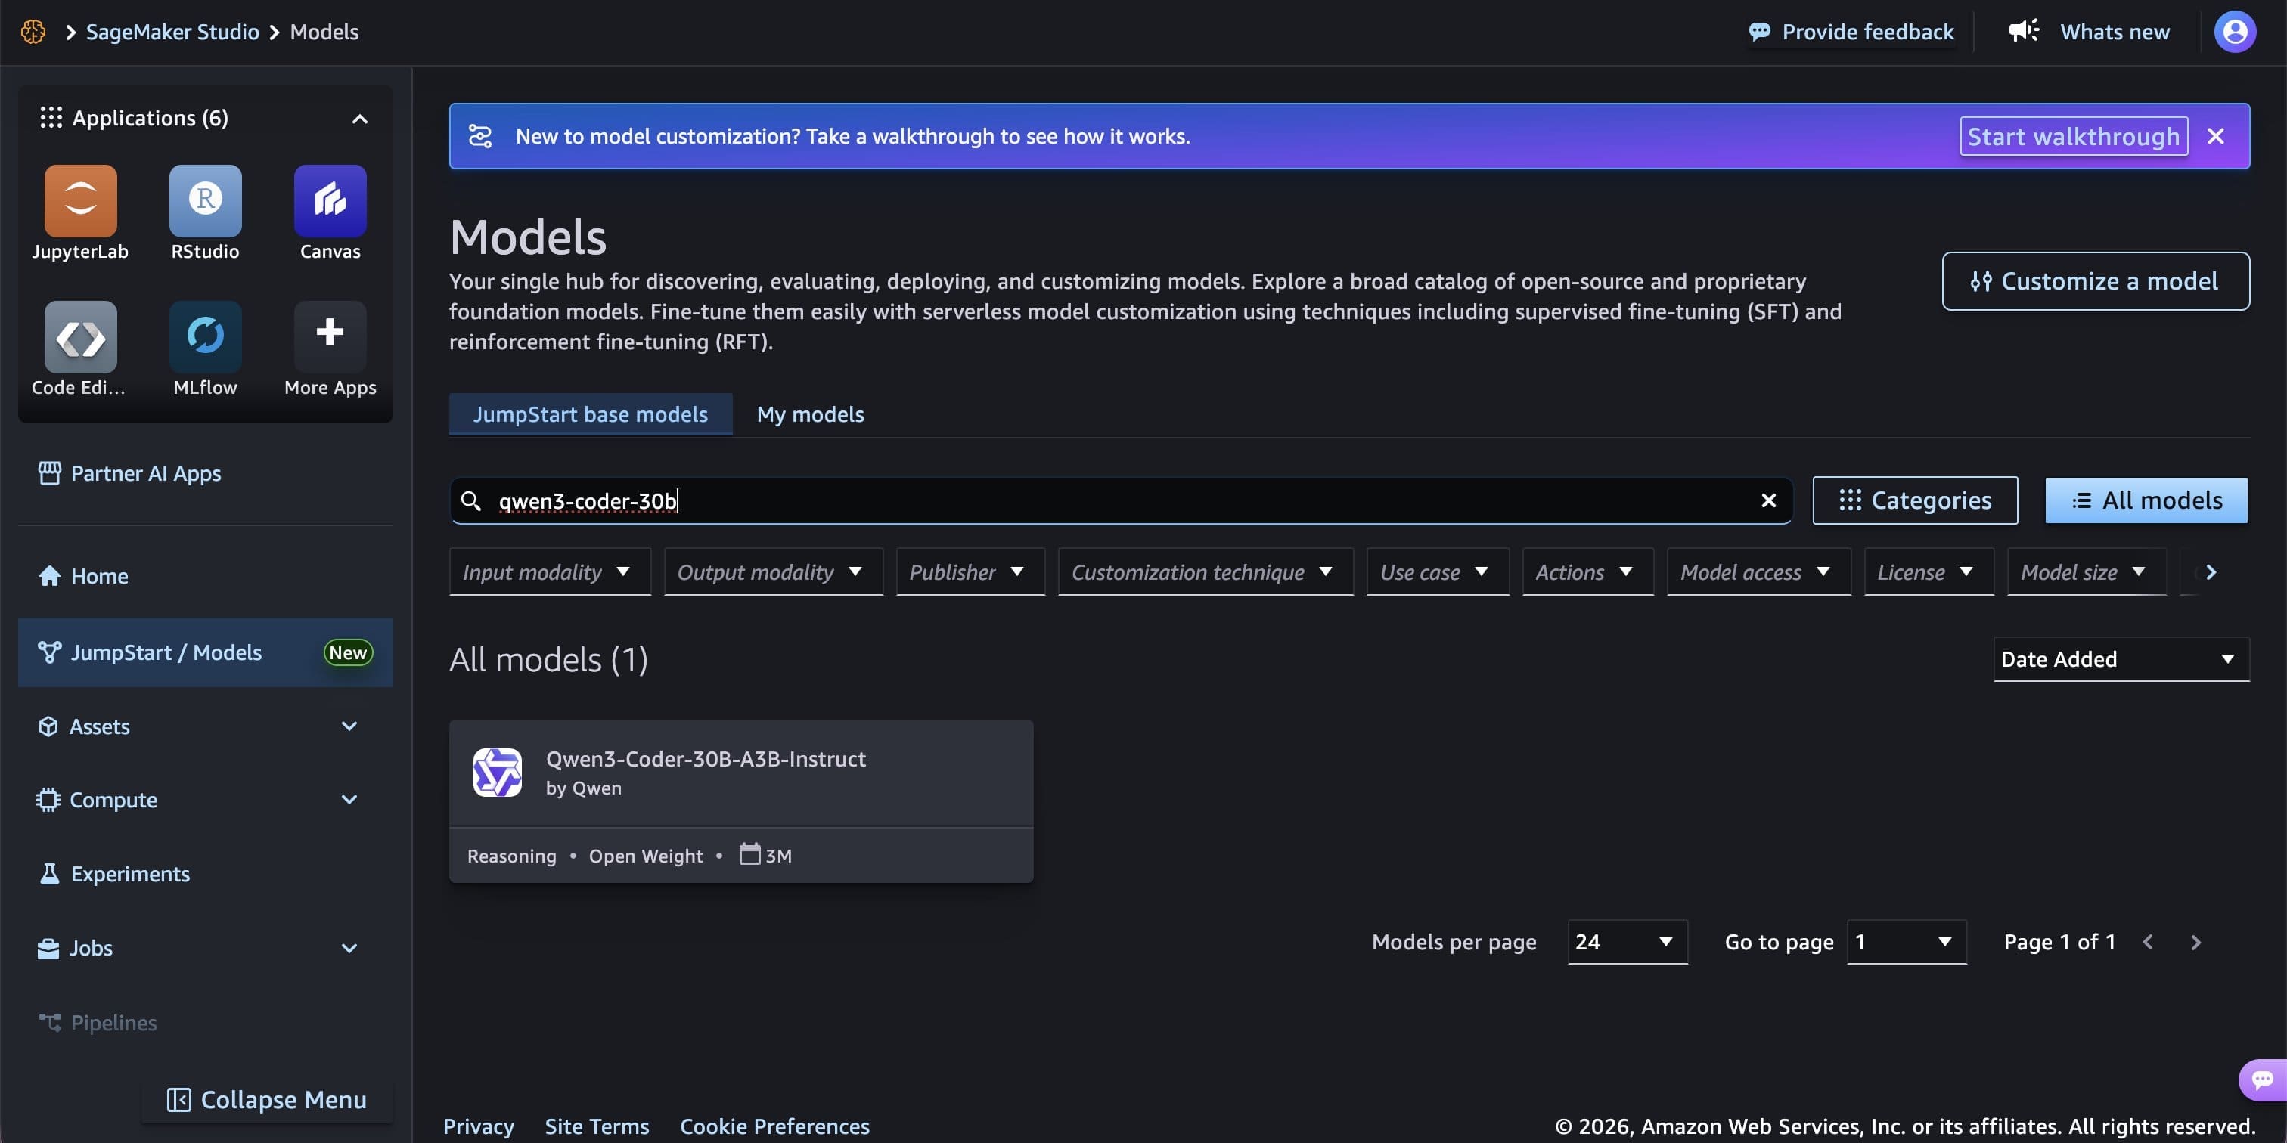The width and height of the screenshot is (2287, 1143).
Task: Open the Customization technique filter
Action: click(1206, 572)
